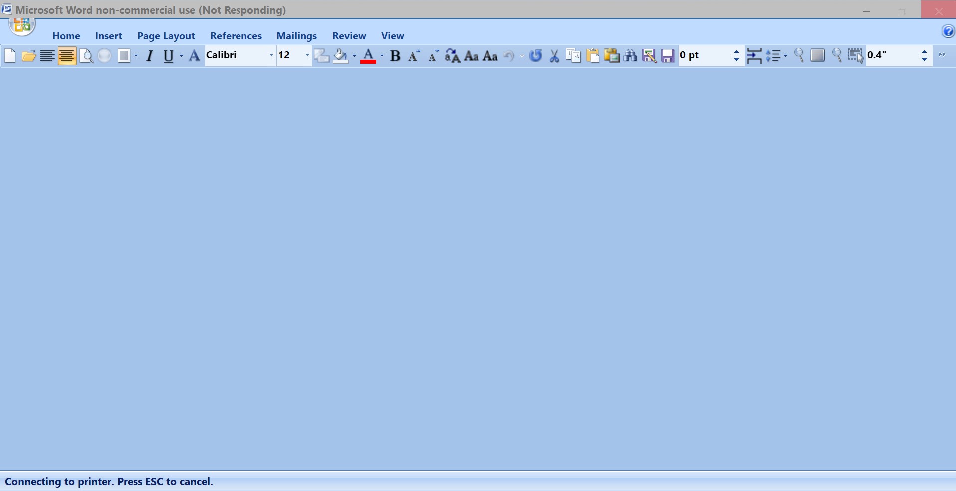Open the Page Layout tab
This screenshot has height=491, width=956.
click(166, 36)
